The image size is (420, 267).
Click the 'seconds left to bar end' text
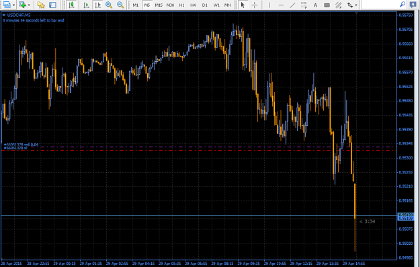click(45, 20)
